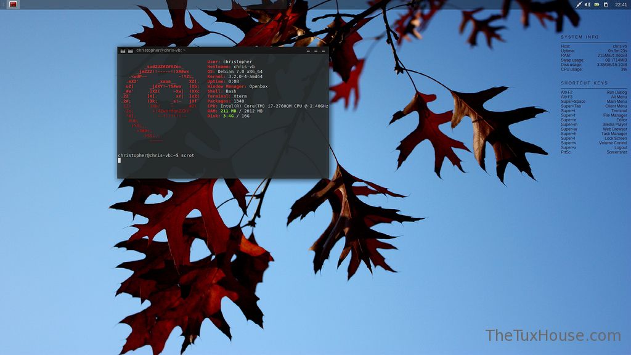
Task: Click the 'Host: chris-vb' system info row
Action: click(594, 46)
